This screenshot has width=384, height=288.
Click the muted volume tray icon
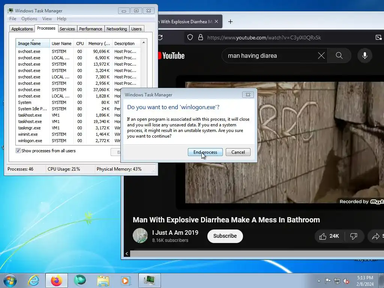click(x=346, y=281)
